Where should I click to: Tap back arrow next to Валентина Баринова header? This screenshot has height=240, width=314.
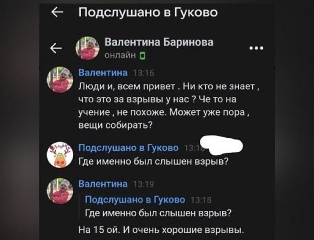click(56, 48)
